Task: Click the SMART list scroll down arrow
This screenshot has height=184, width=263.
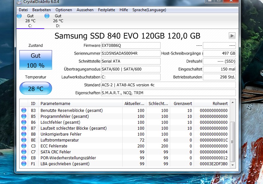Action: (233, 165)
